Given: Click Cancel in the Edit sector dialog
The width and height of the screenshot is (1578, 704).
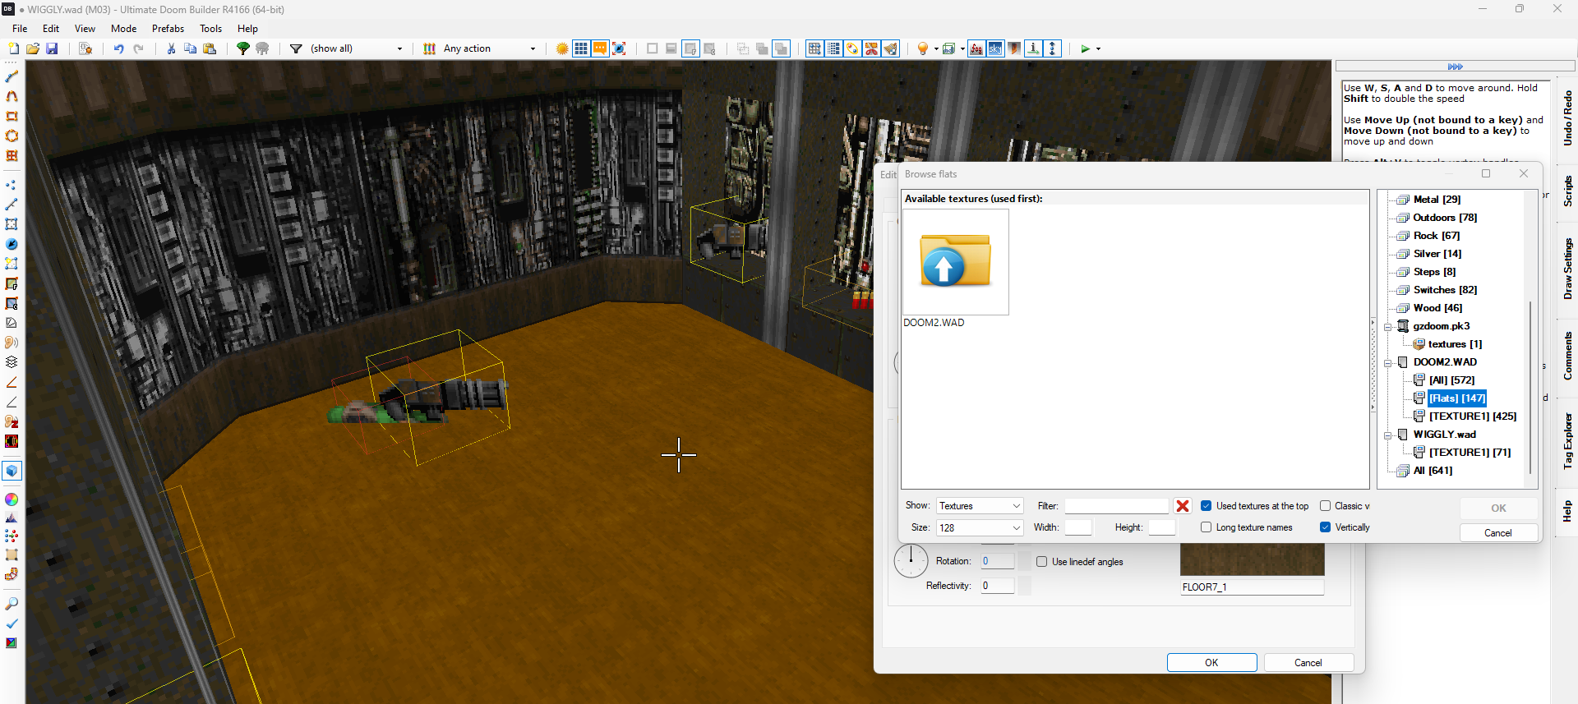Looking at the screenshot, I should [1308, 663].
